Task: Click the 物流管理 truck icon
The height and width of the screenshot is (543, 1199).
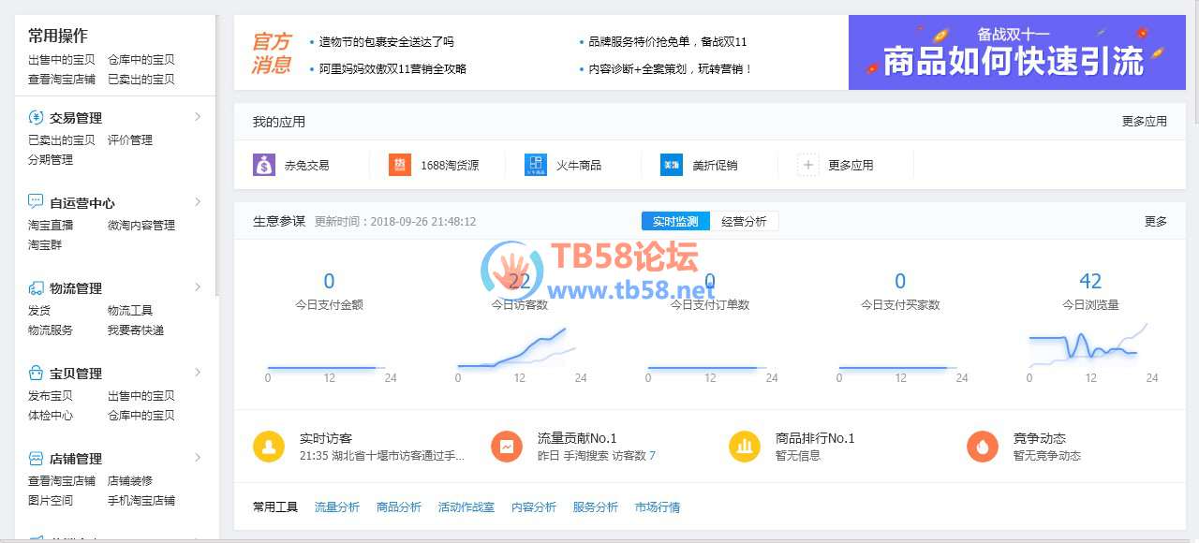Action: (x=36, y=287)
